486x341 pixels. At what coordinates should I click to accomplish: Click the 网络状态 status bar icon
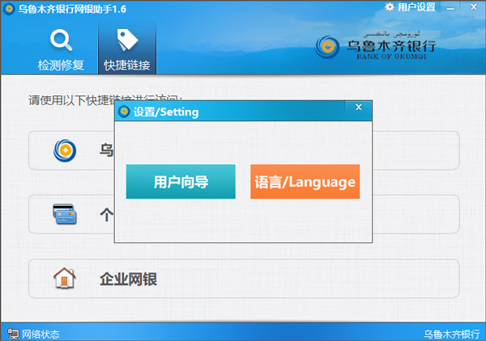[13, 334]
